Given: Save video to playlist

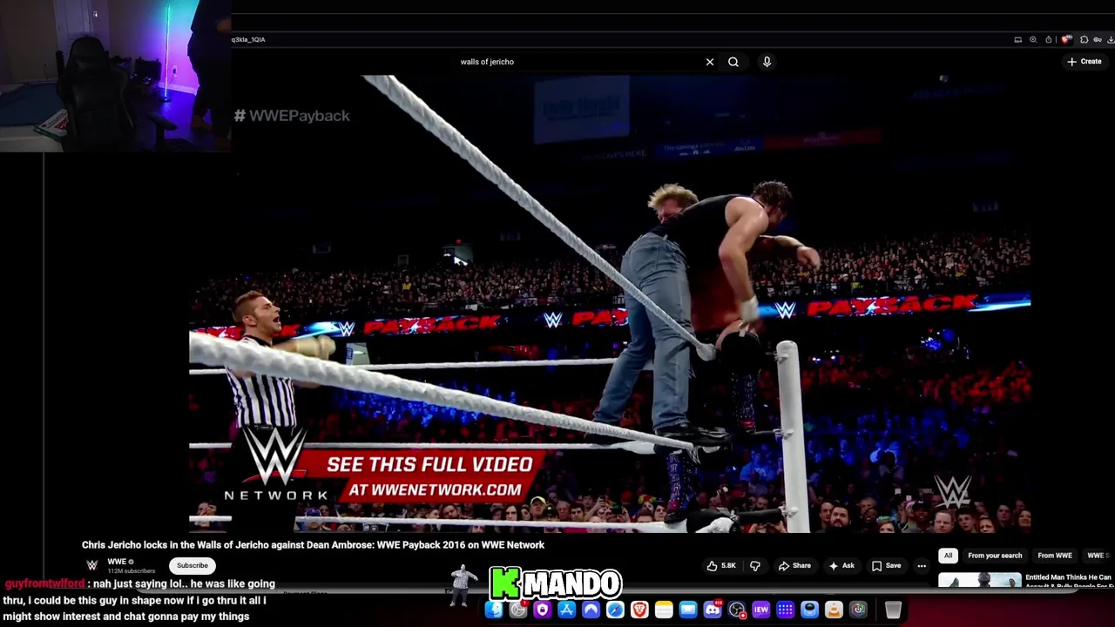Looking at the screenshot, I should click(886, 566).
